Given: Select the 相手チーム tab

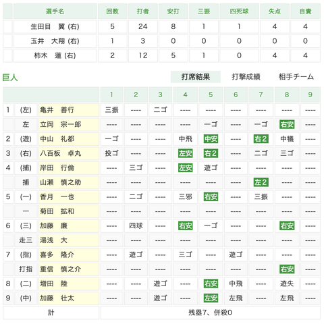Looking at the screenshot, I should pos(296,77).
